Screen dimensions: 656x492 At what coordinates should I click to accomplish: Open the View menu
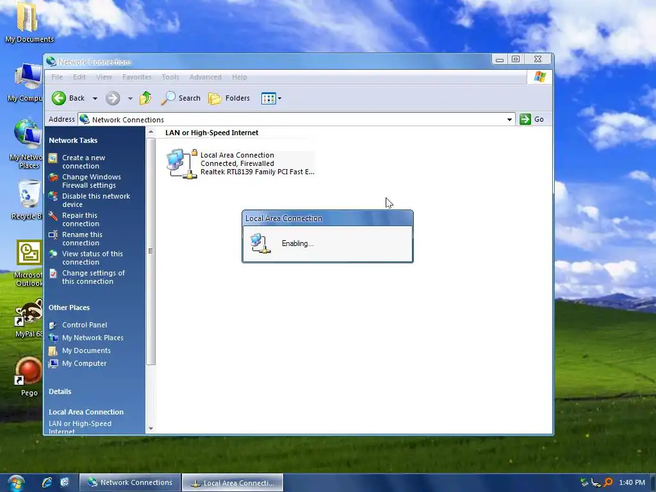(x=104, y=77)
